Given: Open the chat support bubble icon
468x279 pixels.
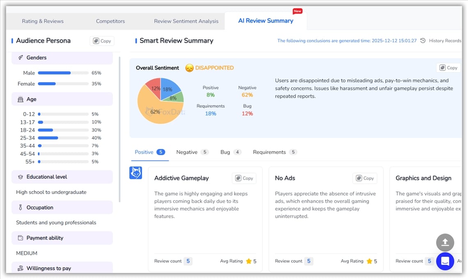Looking at the screenshot, I should click(x=445, y=261).
